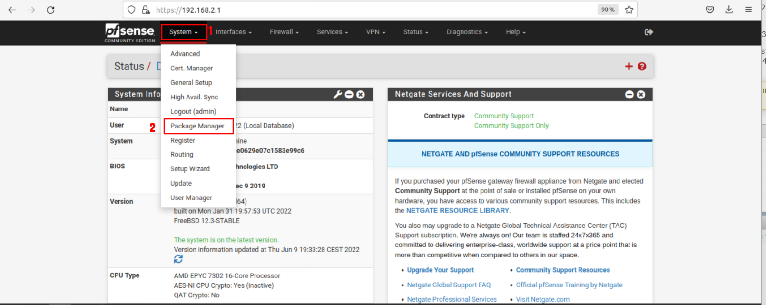Click the 90% zoom level indicator
The width and height of the screenshot is (766, 305).
[608, 10]
